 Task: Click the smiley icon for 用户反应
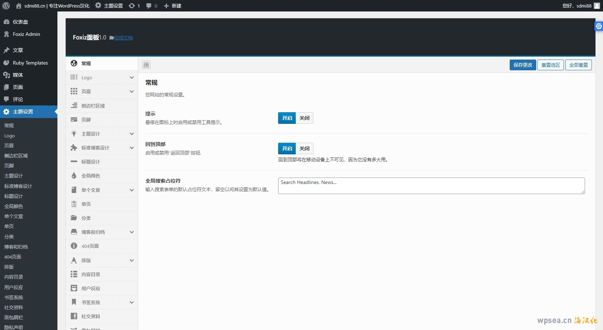pyautogui.click(x=74, y=288)
